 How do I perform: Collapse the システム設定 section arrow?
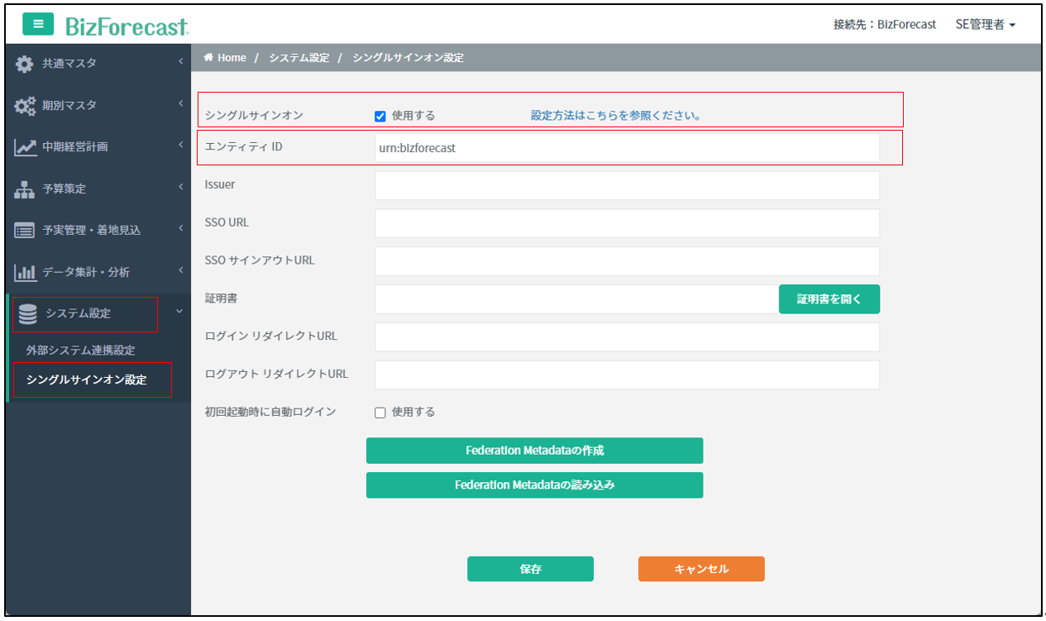[179, 312]
